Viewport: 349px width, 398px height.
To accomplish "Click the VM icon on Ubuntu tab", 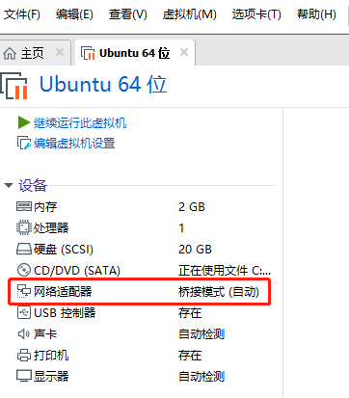I will click(x=88, y=53).
